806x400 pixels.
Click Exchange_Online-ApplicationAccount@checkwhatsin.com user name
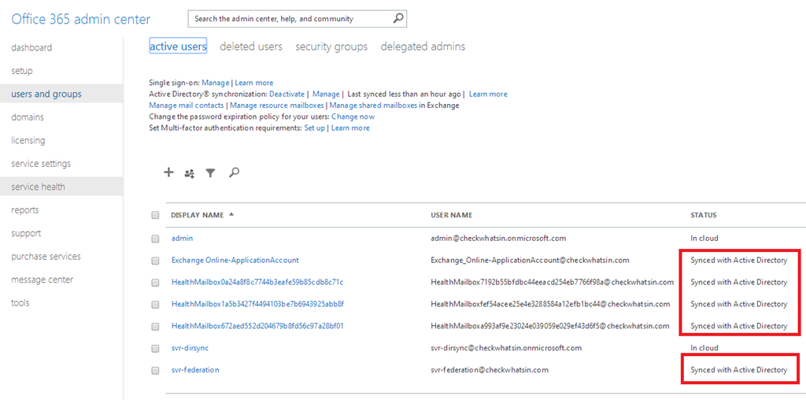(530, 260)
